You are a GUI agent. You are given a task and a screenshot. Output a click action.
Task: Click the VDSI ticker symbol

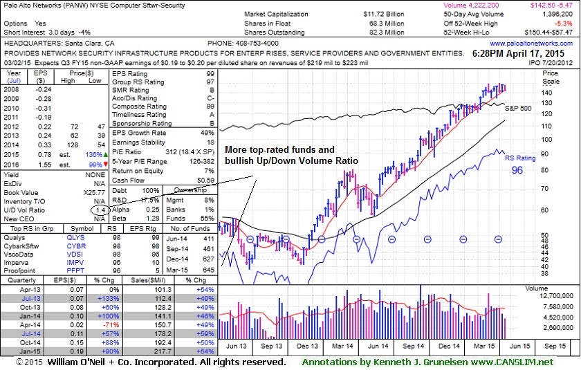(75, 255)
